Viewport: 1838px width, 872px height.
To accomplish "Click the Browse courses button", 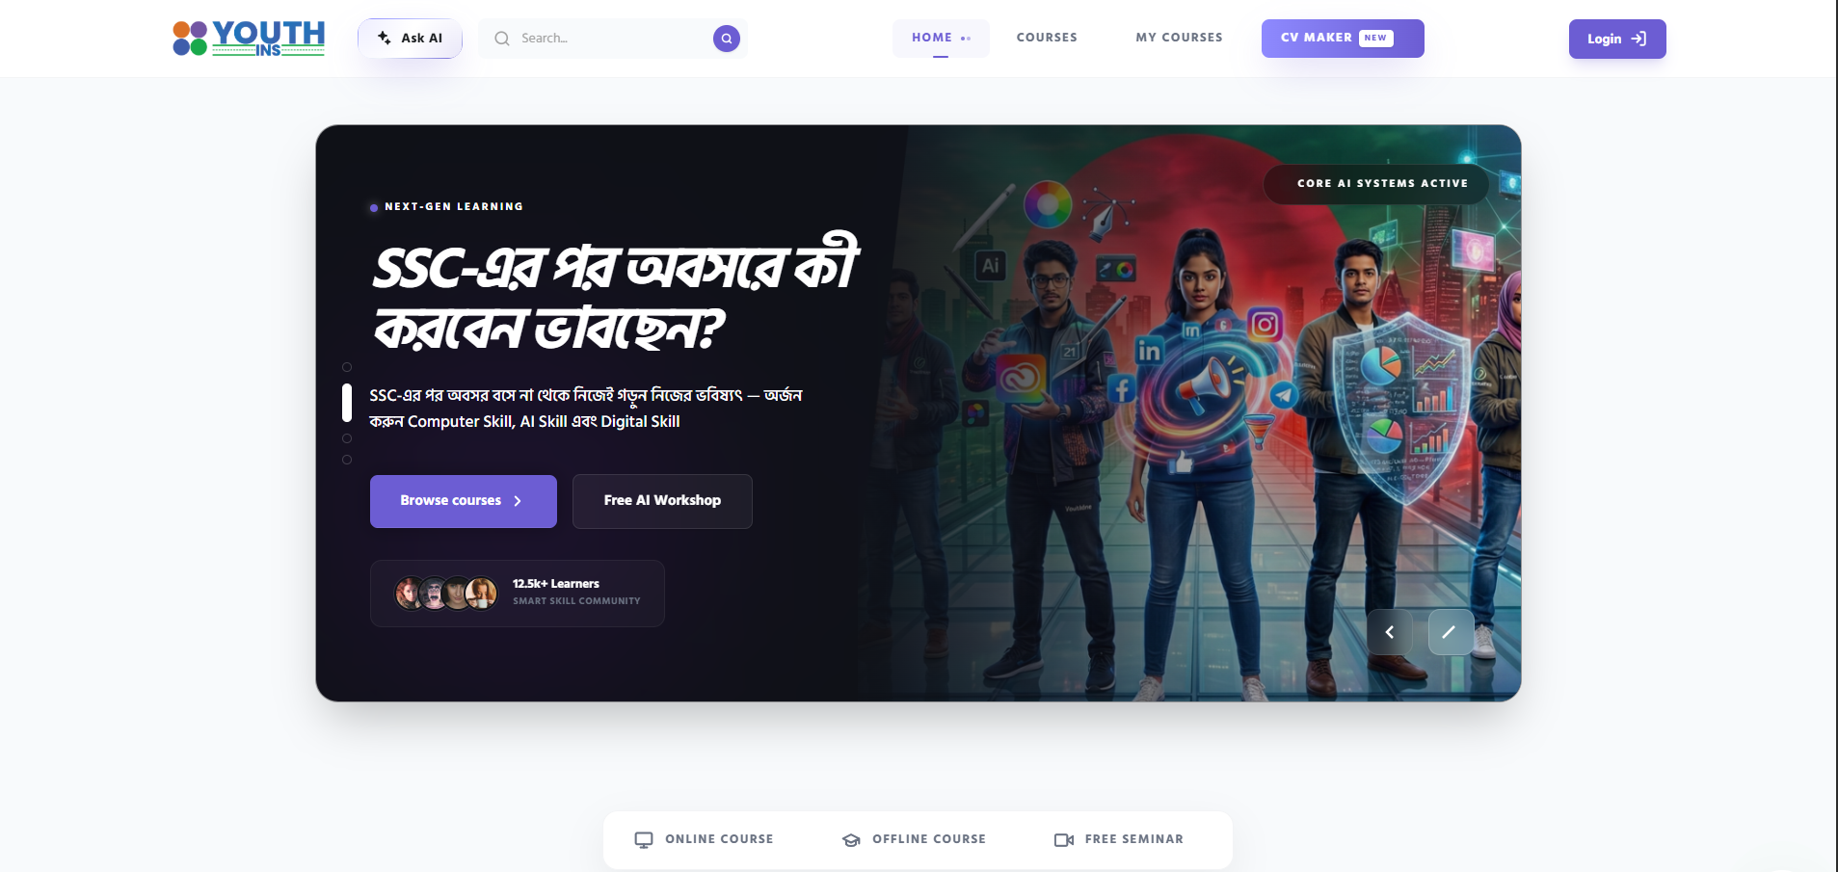I will coord(464,501).
